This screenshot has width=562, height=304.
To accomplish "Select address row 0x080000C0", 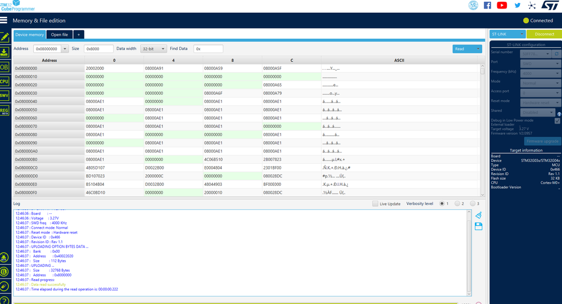I will pyautogui.click(x=49, y=167).
